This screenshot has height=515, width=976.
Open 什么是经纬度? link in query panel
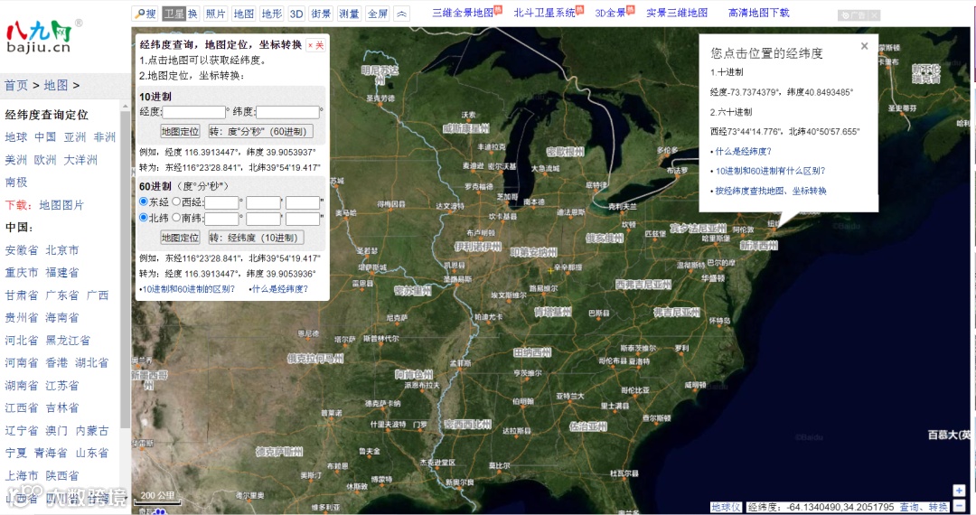pos(278,288)
